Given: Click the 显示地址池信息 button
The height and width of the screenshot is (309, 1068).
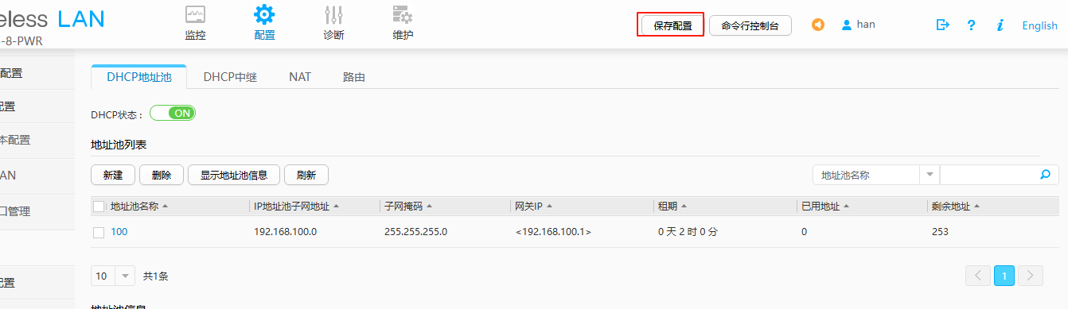Looking at the screenshot, I should click(x=234, y=175).
